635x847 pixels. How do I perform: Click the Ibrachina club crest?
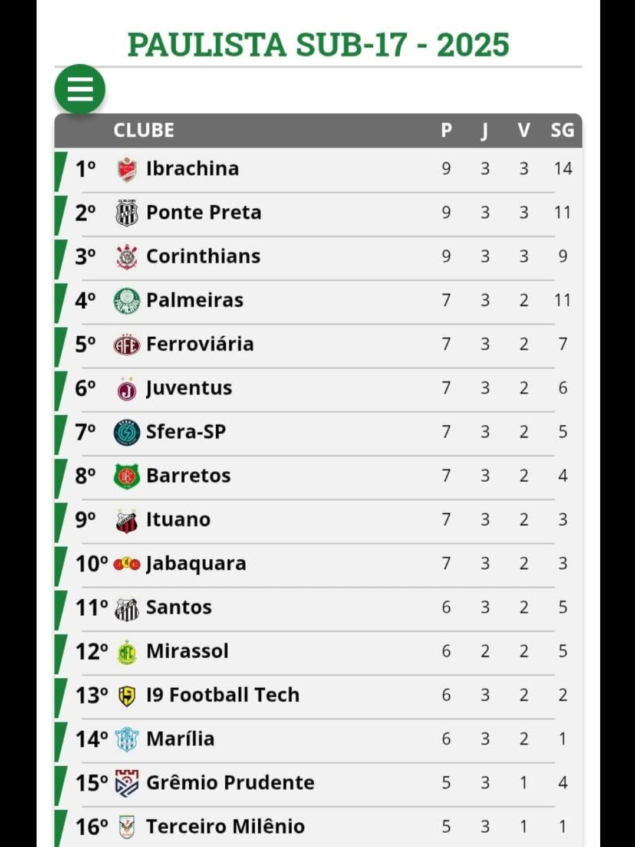point(127,169)
